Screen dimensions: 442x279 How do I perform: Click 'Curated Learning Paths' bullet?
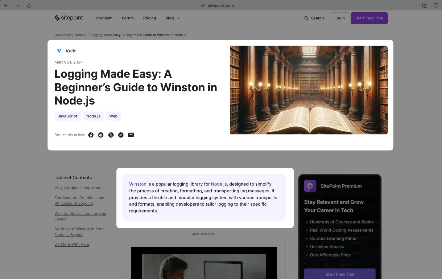(333, 239)
